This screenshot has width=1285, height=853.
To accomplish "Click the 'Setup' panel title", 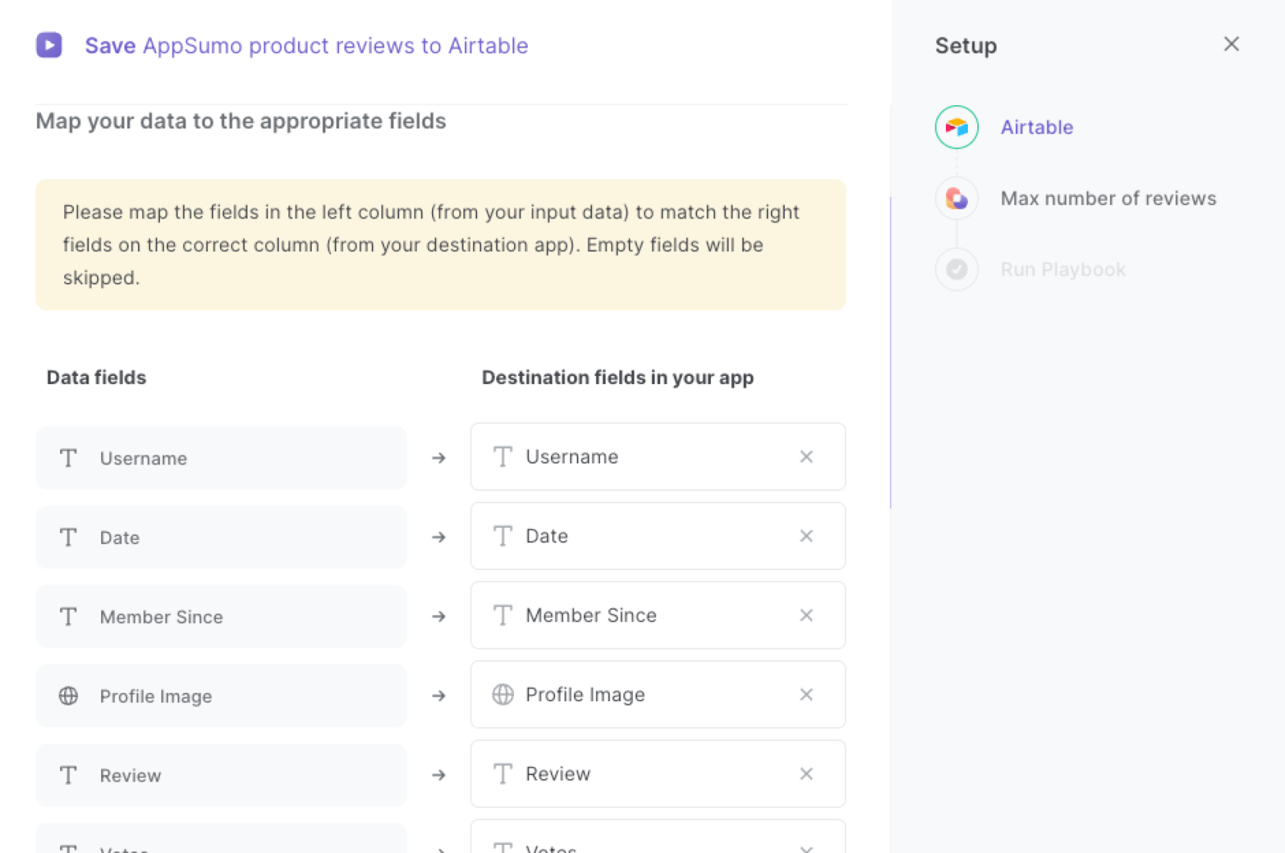I will [x=966, y=46].
